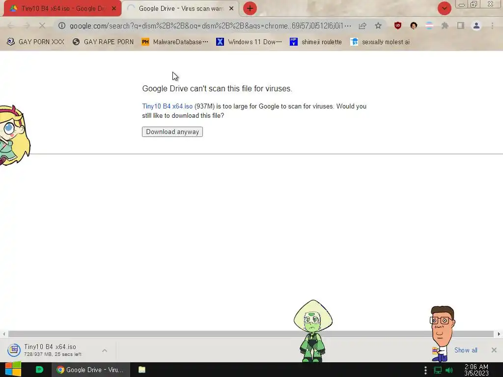The height and width of the screenshot is (377, 503).
Task: Focus the address bar URL field
Action: [210, 26]
